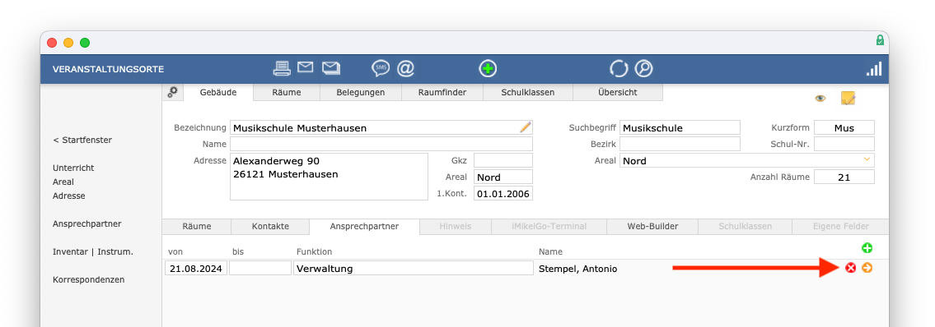Image resolution: width=935 pixels, height=327 pixels.
Task: Jump to contact via orange arrow icon
Action: (867, 268)
